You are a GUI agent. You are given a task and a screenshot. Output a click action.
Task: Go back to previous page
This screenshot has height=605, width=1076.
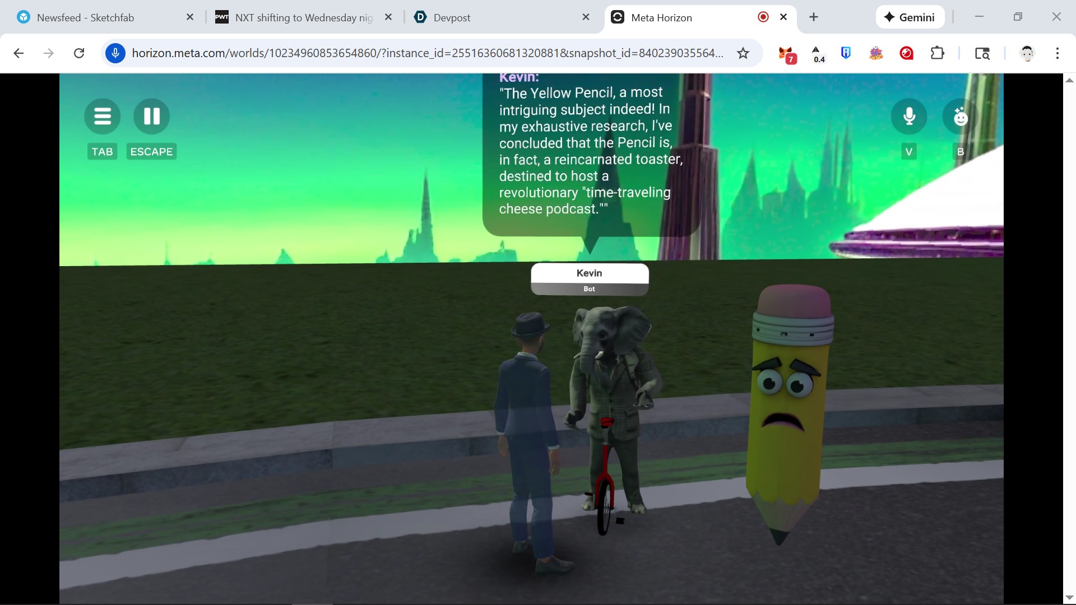(18, 53)
